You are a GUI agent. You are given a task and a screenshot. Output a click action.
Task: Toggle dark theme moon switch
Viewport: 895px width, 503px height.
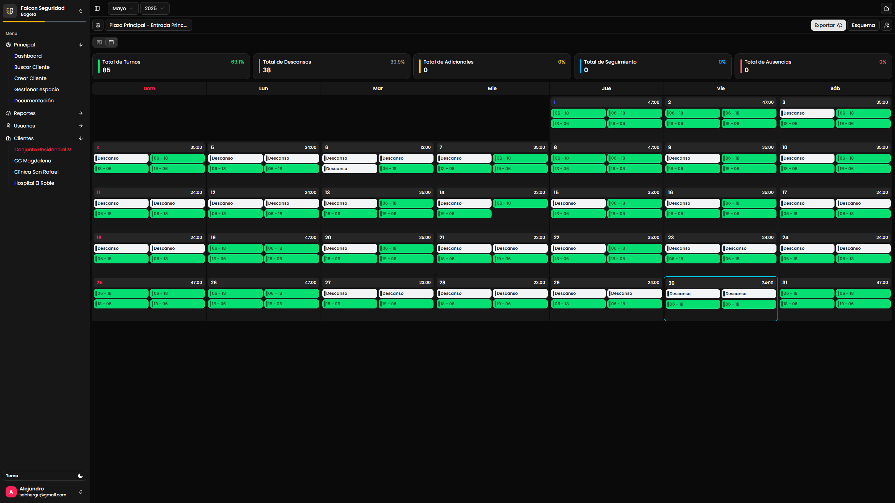pos(80,476)
